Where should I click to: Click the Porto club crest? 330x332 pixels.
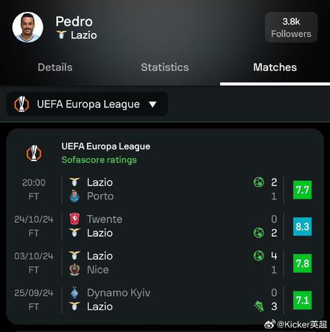click(x=75, y=196)
